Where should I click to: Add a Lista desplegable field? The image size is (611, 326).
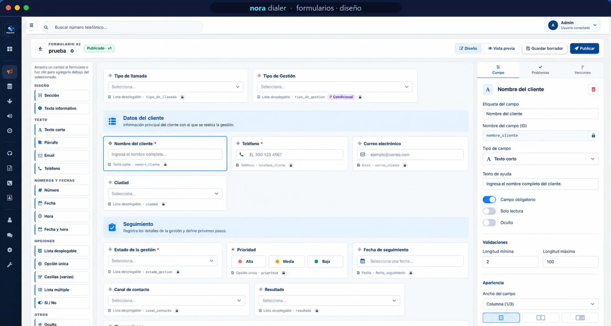(62, 251)
